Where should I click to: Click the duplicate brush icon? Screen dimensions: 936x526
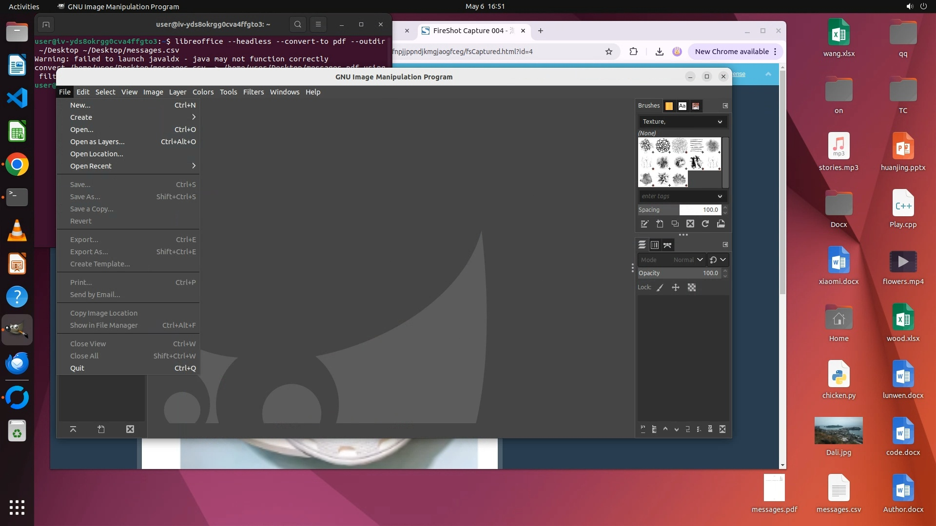(x=675, y=224)
